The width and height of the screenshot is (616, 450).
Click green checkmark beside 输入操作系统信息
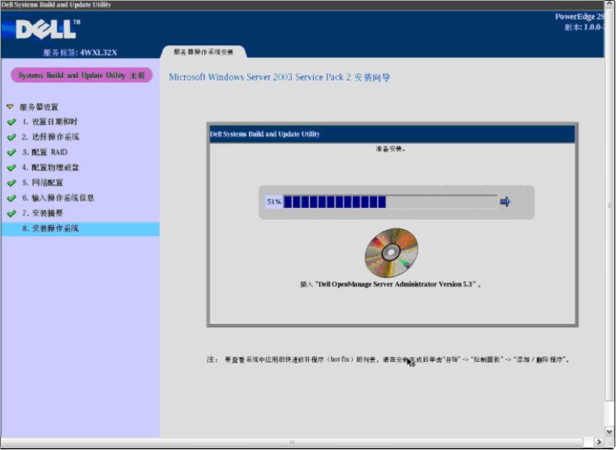(11, 198)
